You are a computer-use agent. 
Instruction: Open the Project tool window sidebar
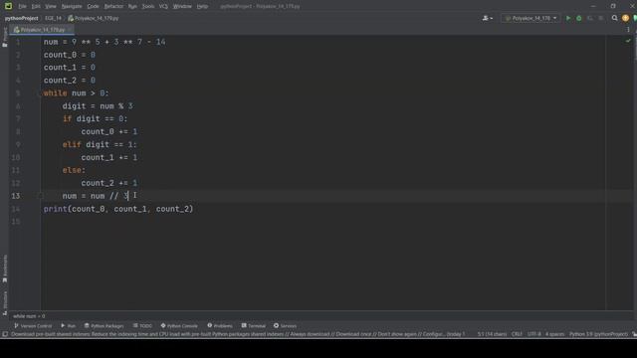4,37
